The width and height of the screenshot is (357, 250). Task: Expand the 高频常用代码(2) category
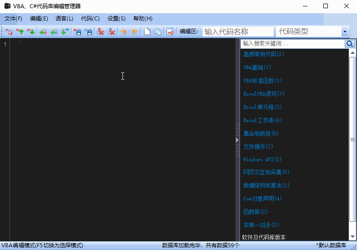point(264,54)
